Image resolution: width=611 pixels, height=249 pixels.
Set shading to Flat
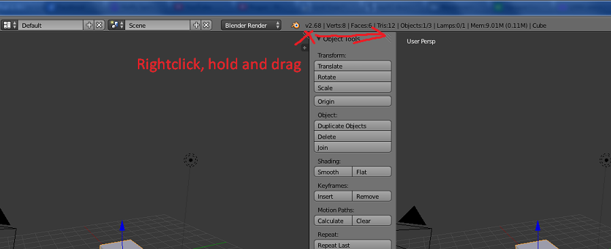(x=372, y=172)
